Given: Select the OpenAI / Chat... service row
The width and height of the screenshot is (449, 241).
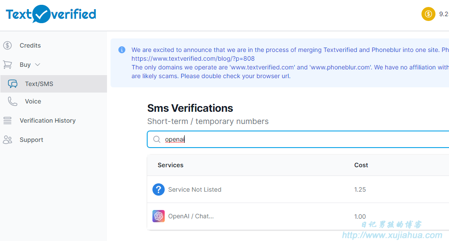Looking at the screenshot, I should pyautogui.click(x=298, y=217).
